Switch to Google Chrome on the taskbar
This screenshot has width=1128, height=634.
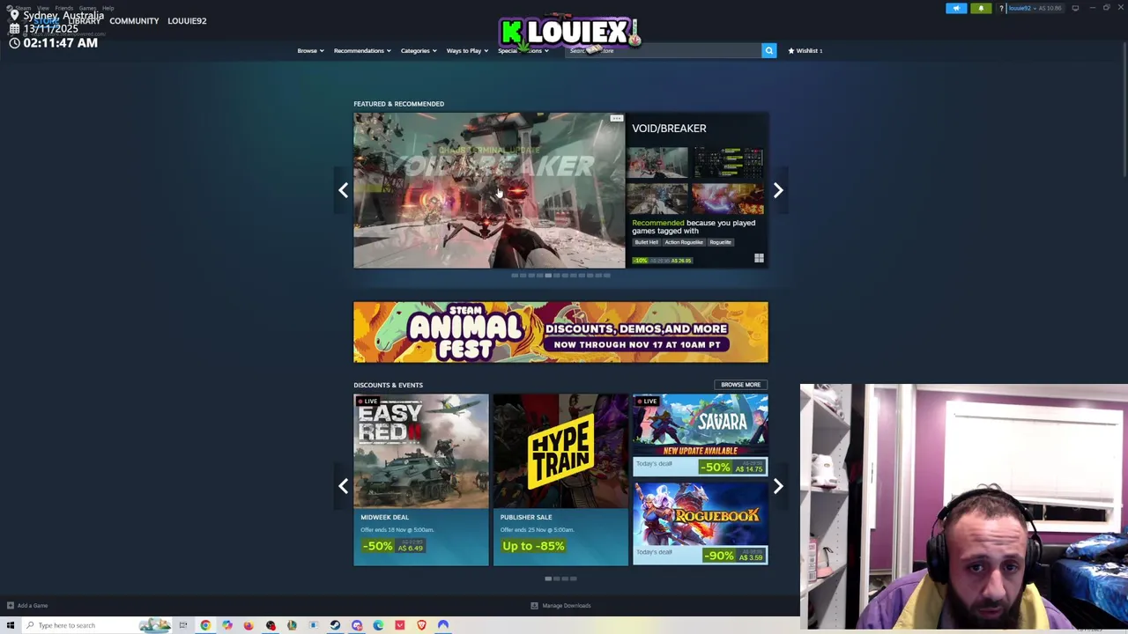click(205, 625)
